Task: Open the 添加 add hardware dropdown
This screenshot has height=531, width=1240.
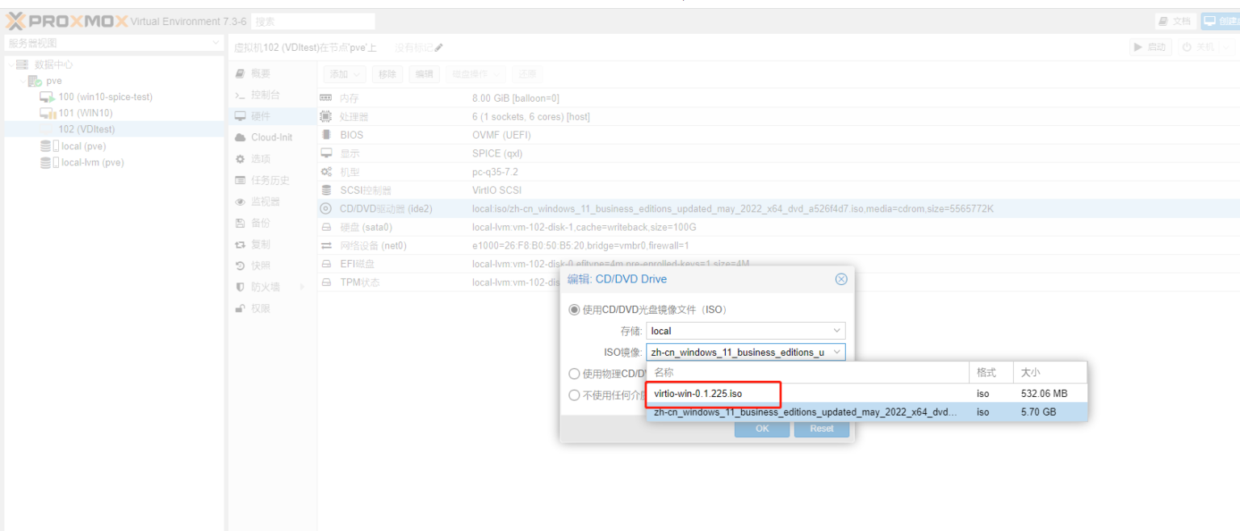Action: (345, 74)
